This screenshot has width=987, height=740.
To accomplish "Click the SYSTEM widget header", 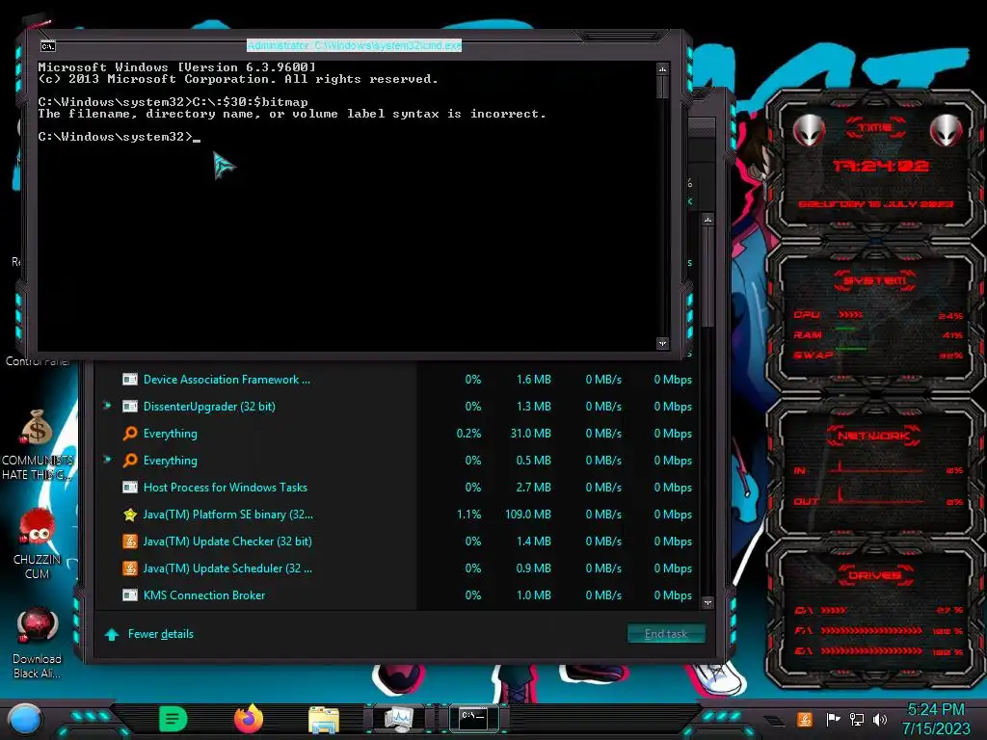I will click(x=875, y=280).
